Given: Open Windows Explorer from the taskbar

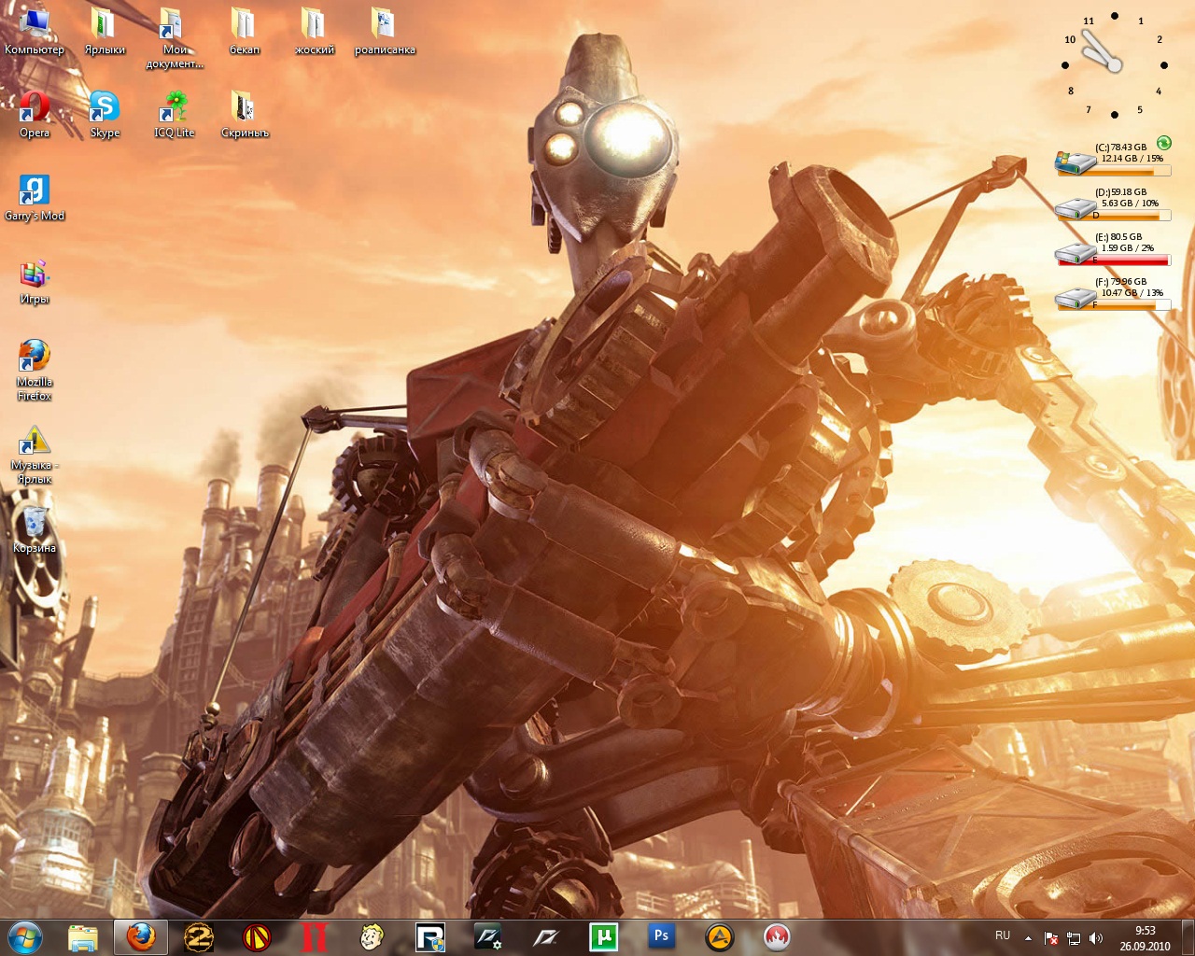Looking at the screenshot, I should pos(83,937).
